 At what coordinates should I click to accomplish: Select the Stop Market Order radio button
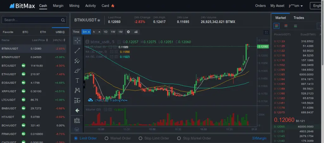click(x=179, y=138)
